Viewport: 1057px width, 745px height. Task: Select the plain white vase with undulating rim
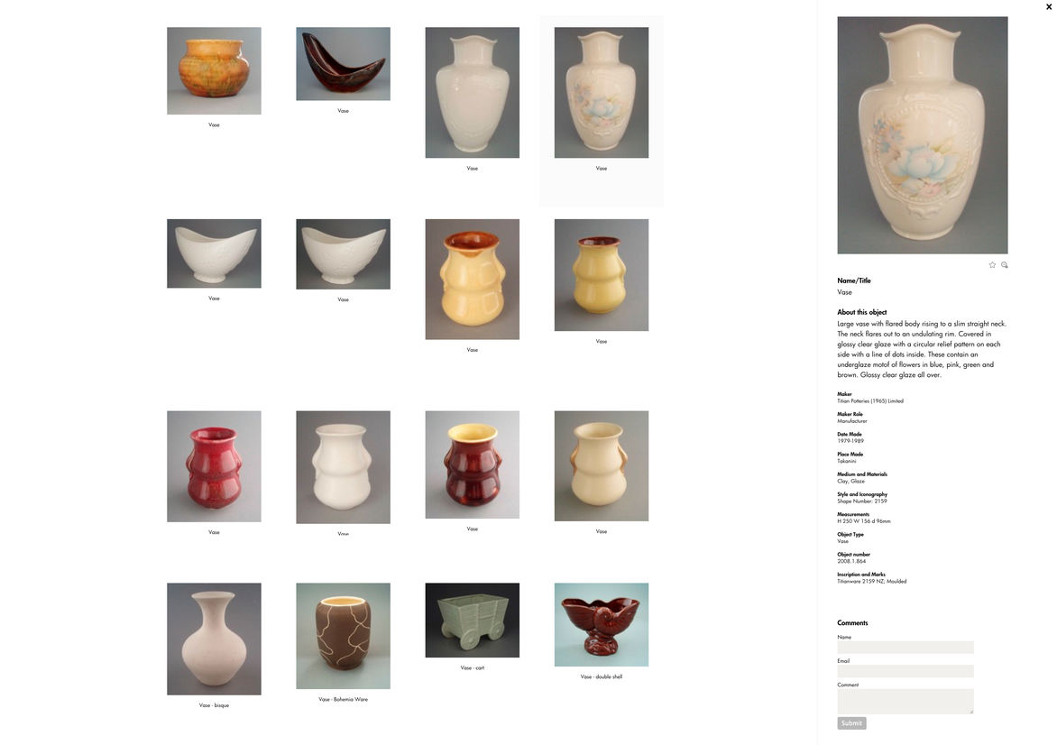[472, 92]
